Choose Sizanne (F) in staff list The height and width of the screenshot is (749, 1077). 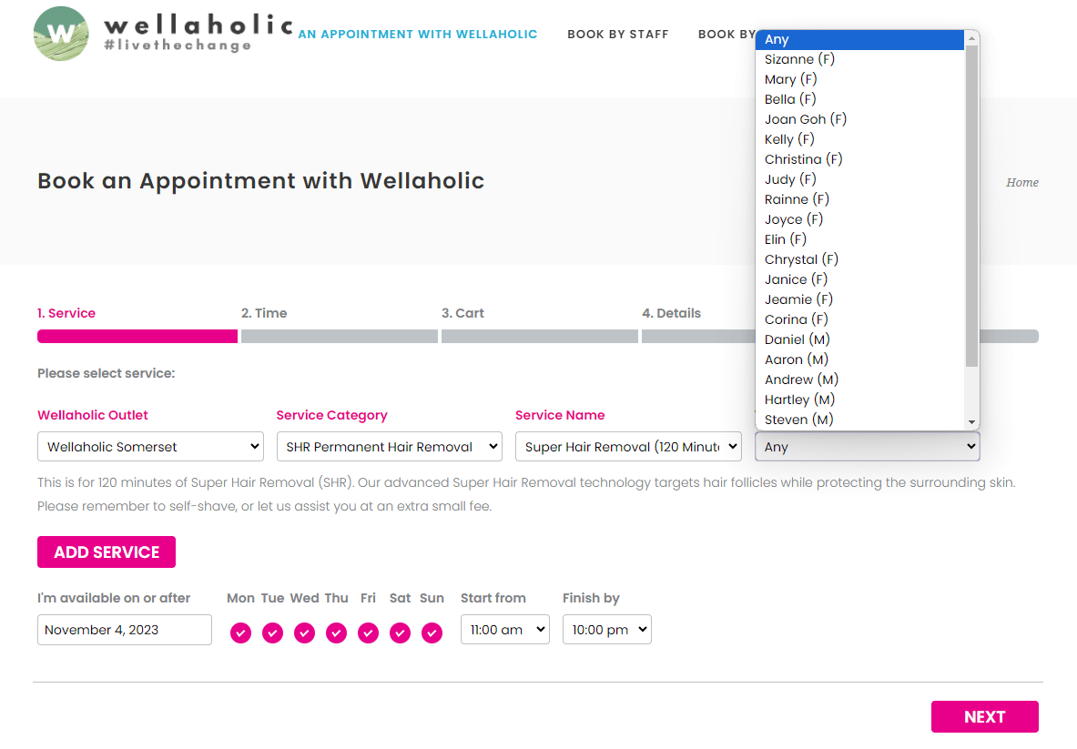799,59
